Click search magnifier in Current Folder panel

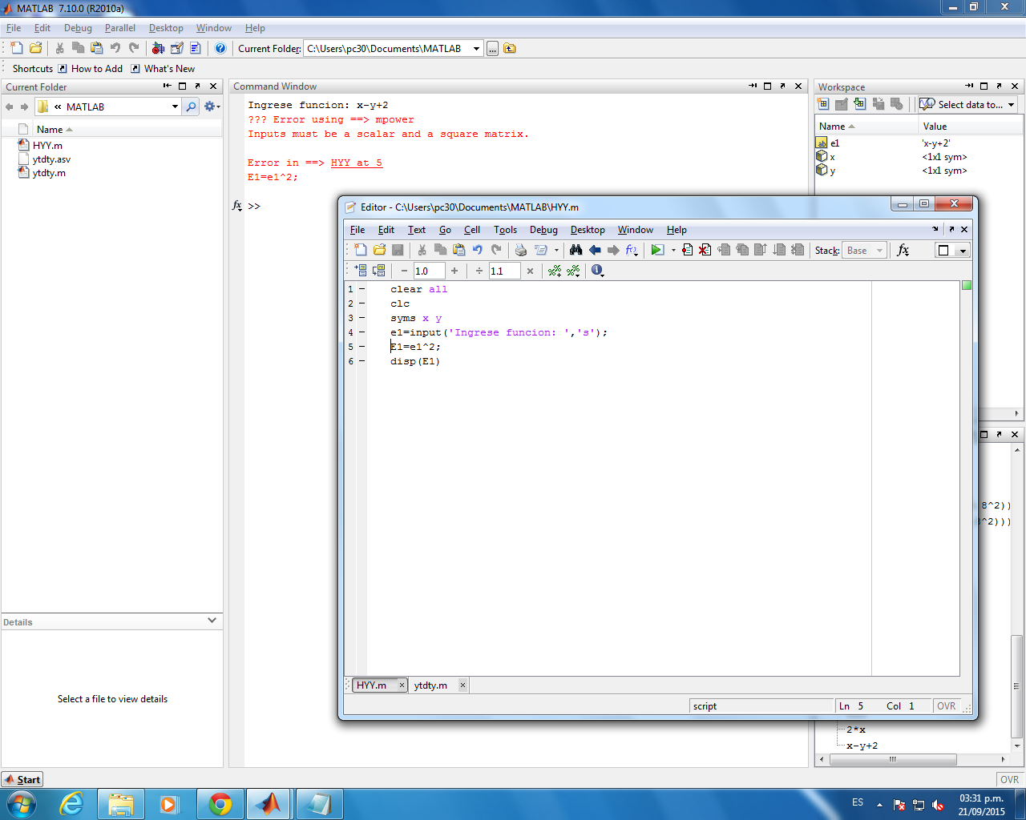(191, 107)
